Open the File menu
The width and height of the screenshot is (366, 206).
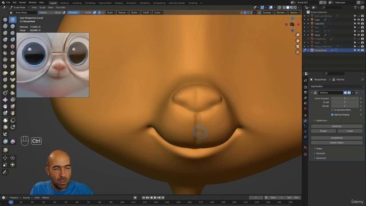click(8, 2)
